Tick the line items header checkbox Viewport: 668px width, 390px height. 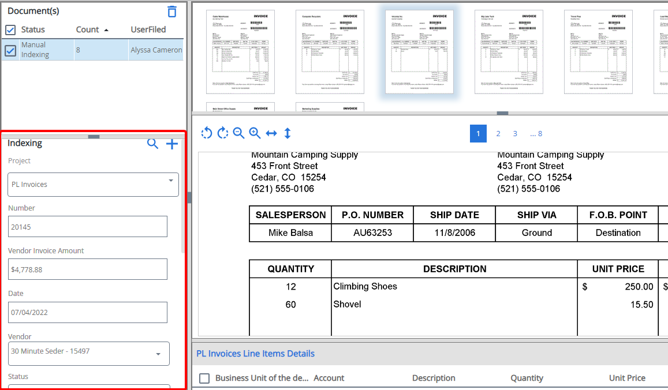pos(204,378)
